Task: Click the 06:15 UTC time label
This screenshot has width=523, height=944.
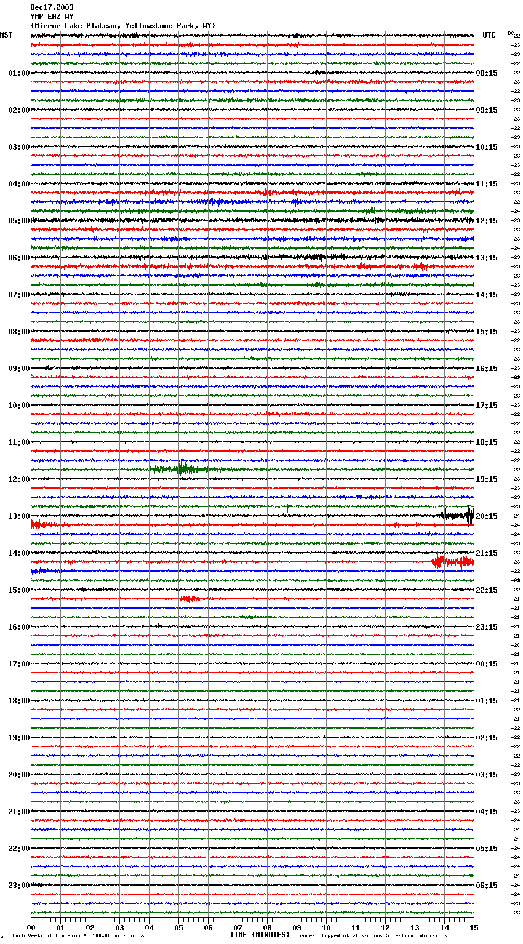Action: [487, 886]
